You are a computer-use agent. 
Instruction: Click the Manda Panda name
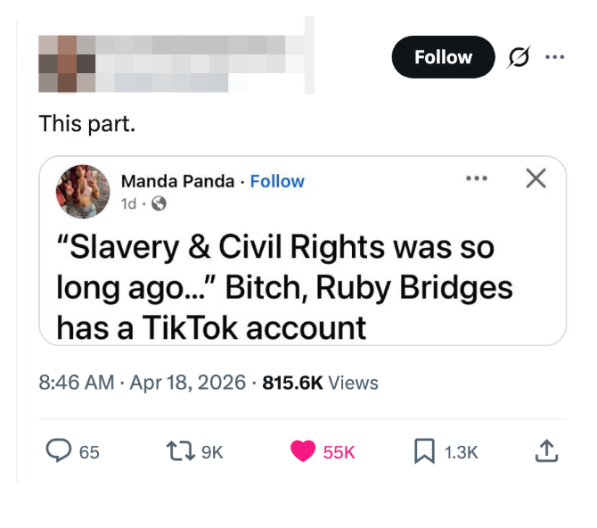pos(177,181)
